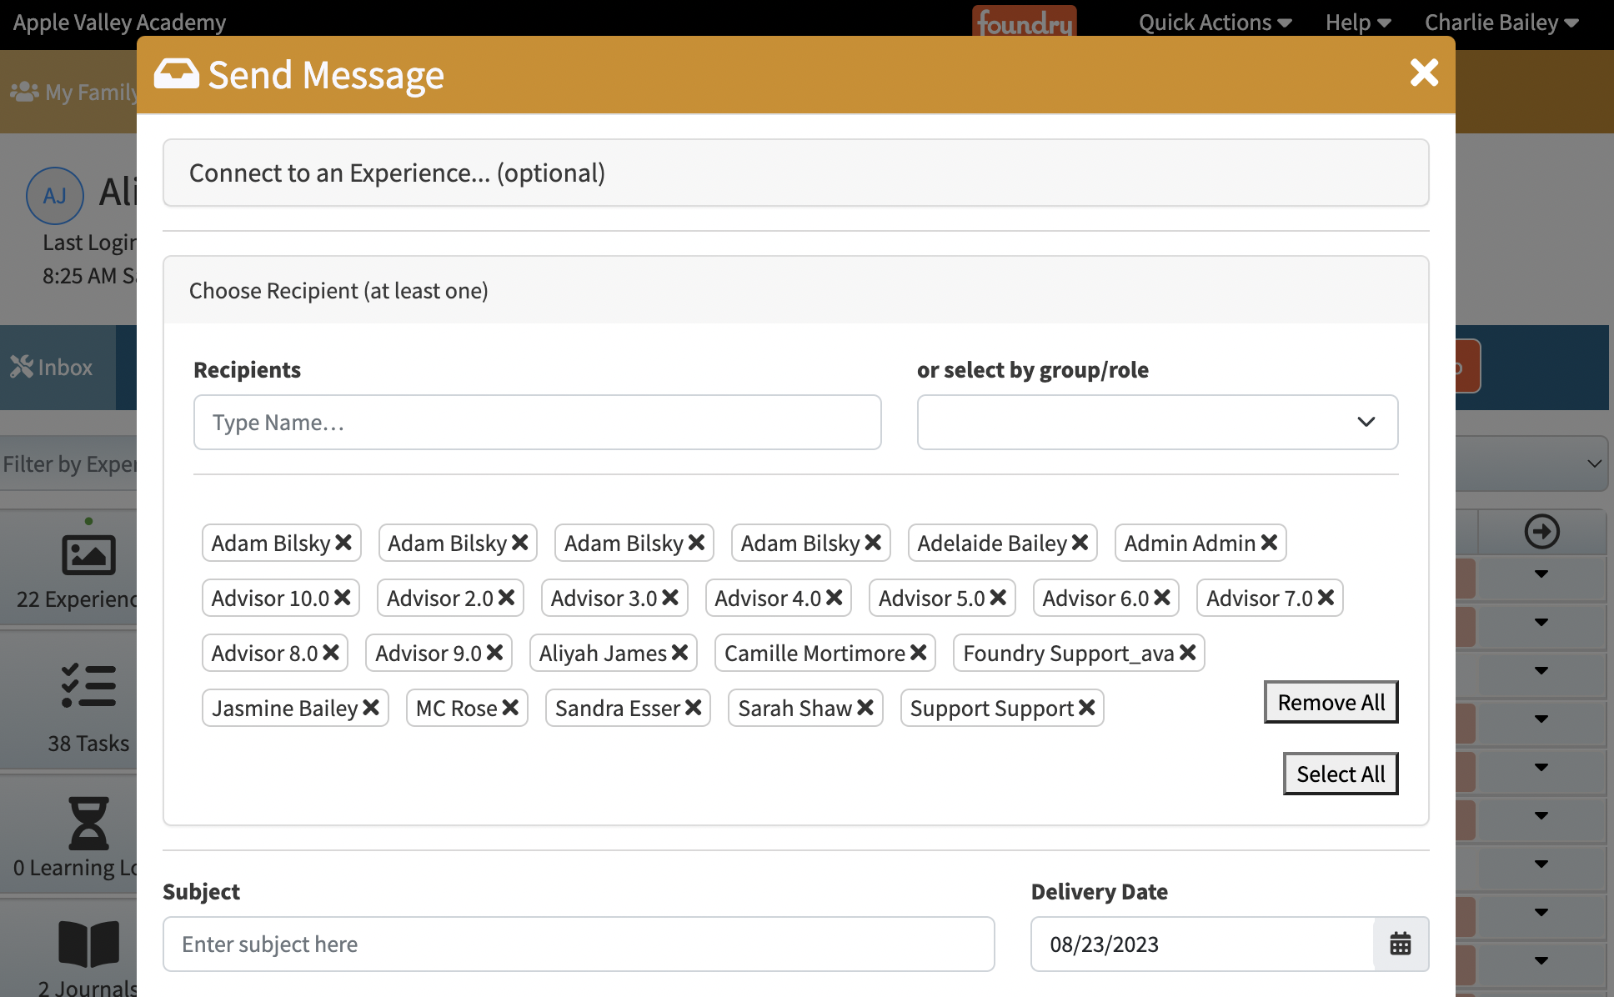Open the Learning Log hourglass icon

tap(88, 823)
